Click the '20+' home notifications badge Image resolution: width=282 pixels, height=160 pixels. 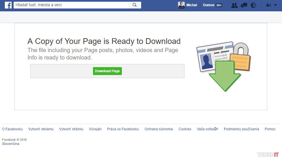point(219,5)
